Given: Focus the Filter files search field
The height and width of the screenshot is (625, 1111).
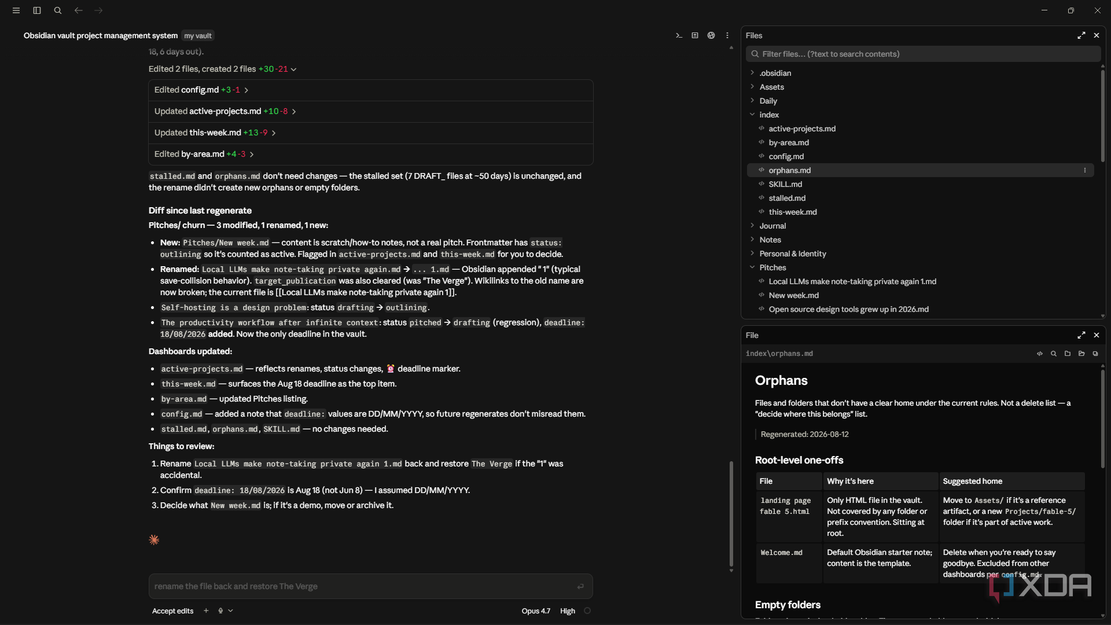Looking at the screenshot, I should tap(924, 54).
